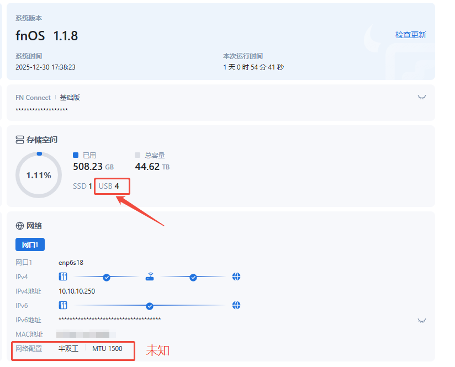Click the 44.62 TB total capacity
The width and height of the screenshot is (455, 367).
pyautogui.click(x=152, y=167)
